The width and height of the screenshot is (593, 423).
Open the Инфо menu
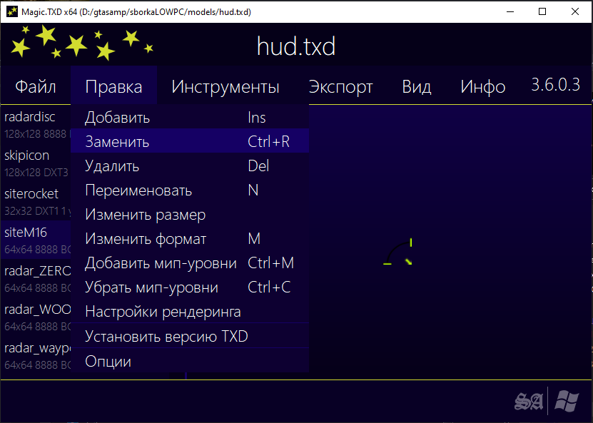pos(483,87)
